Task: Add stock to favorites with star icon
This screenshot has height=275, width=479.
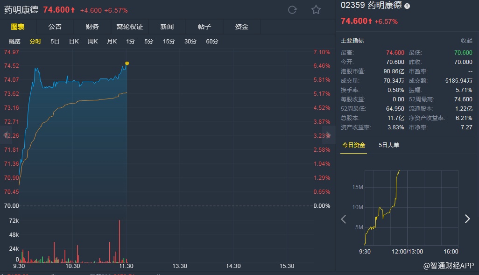Action: pyautogui.click(x=316, y=10)
